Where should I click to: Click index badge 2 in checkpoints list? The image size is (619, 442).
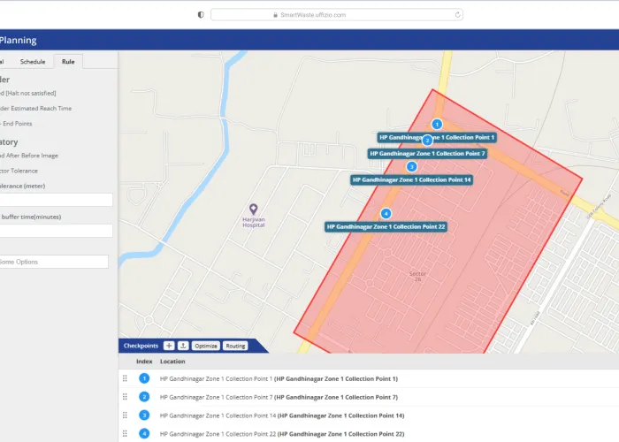coord(144,397)
